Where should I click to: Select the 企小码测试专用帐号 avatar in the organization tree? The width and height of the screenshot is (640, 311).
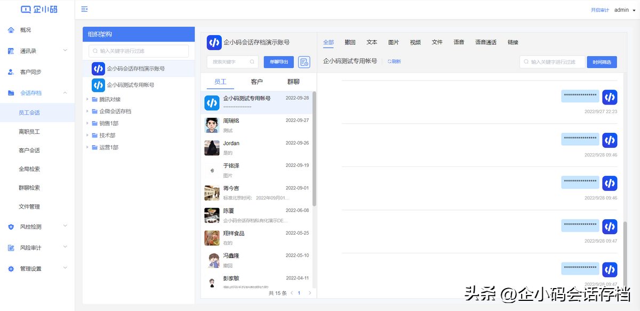click(x=98, y=85)
